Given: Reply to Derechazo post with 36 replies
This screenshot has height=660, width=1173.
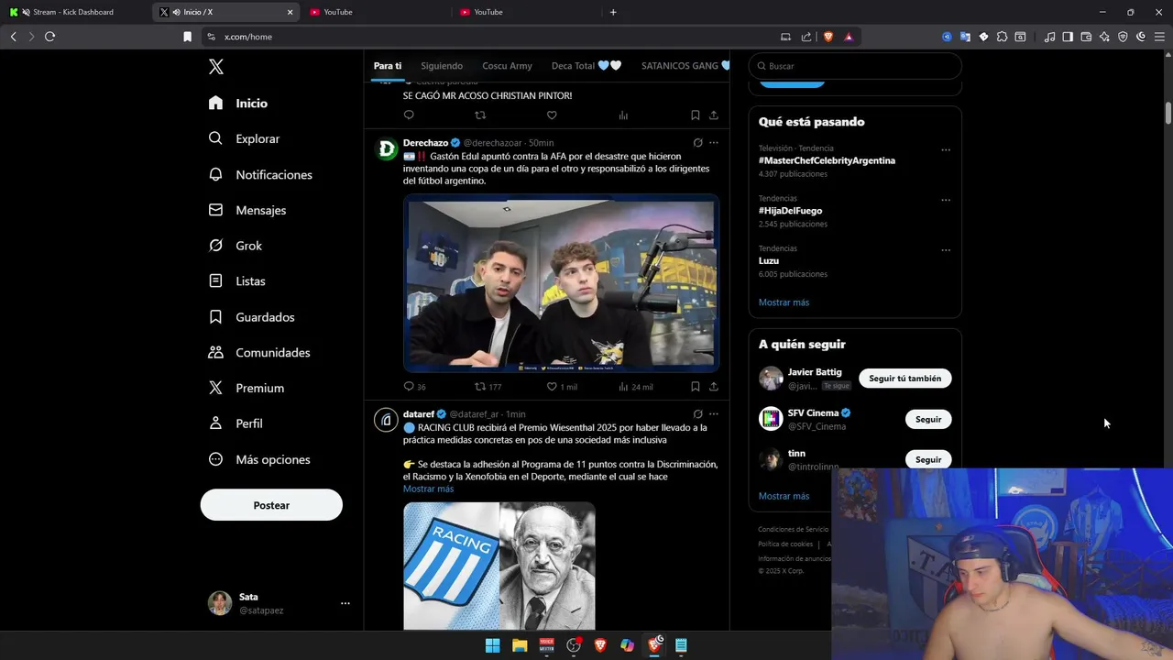Looking at the screenshot, I should click(414, 387).
